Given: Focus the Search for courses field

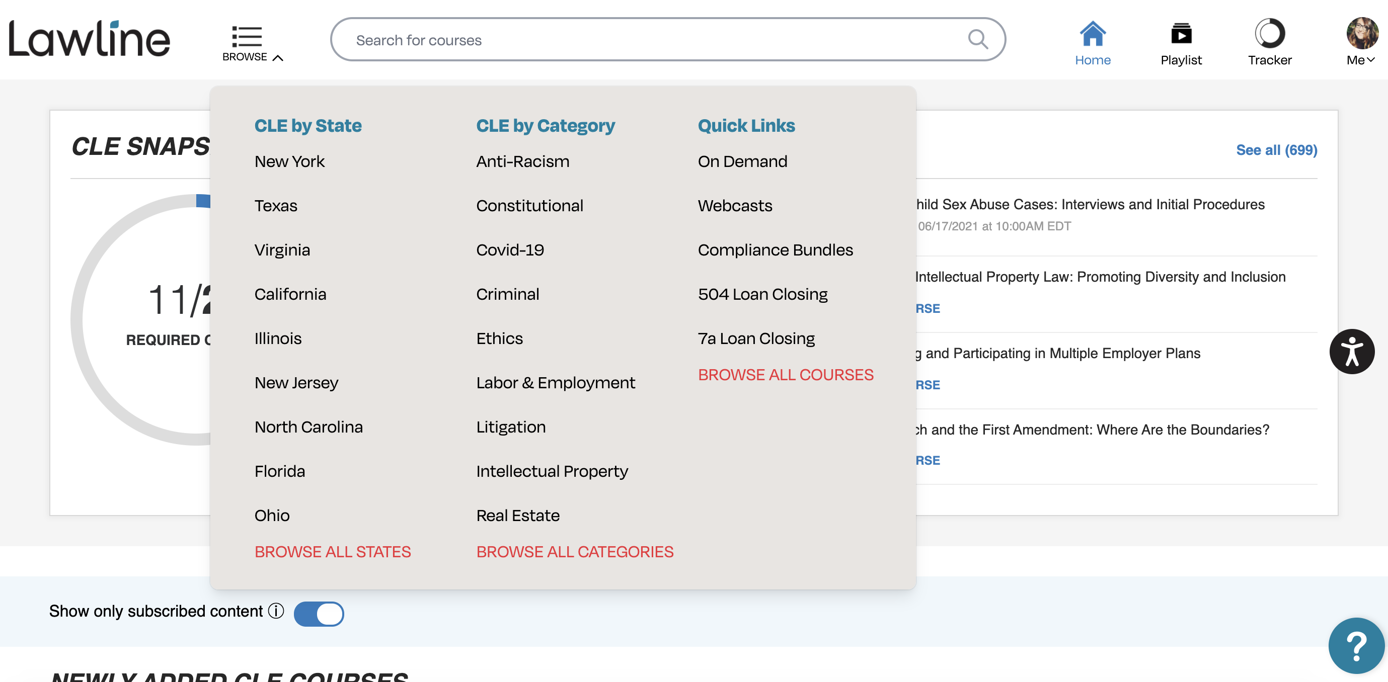Looking at the screenshot, I should pos(668,39).
